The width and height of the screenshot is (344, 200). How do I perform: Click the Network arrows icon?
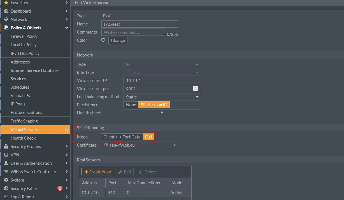click(6, 20)
